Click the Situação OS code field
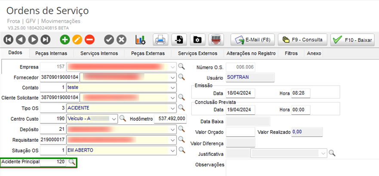This screenshot has width=379, height=176. tap(53, 150)
